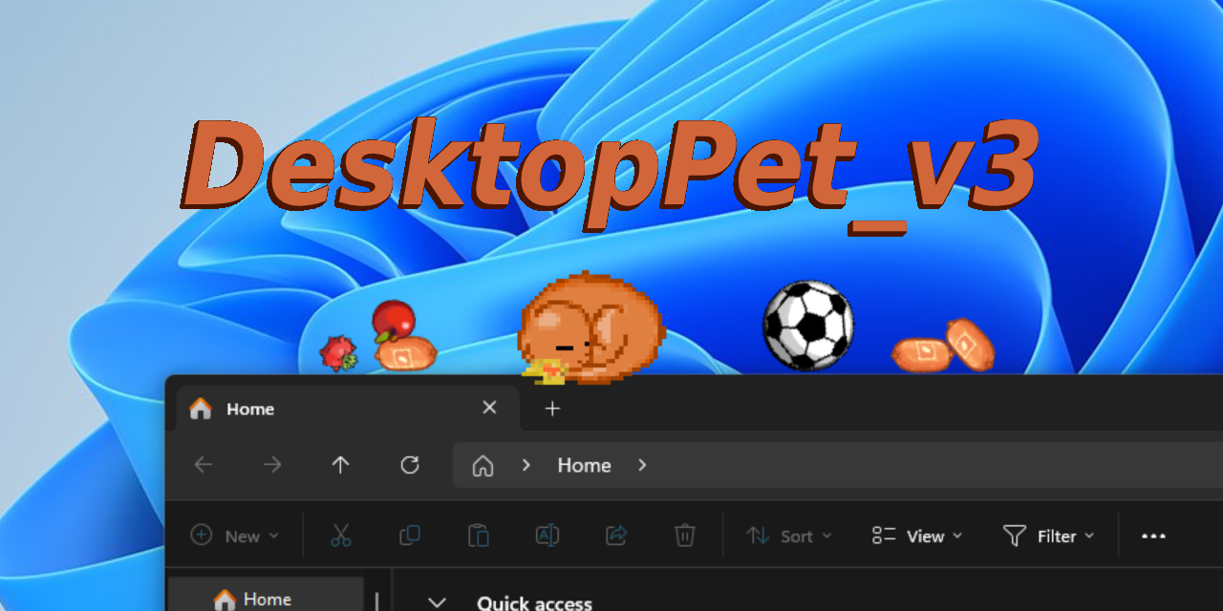The width and height of the screenshot is (1223, 611).
Task: Click the home icon in address bar
Action: (483, 466)
